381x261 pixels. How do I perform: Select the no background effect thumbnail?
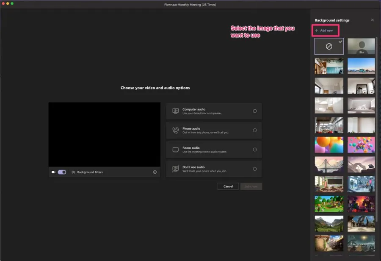tap(329, 47)
